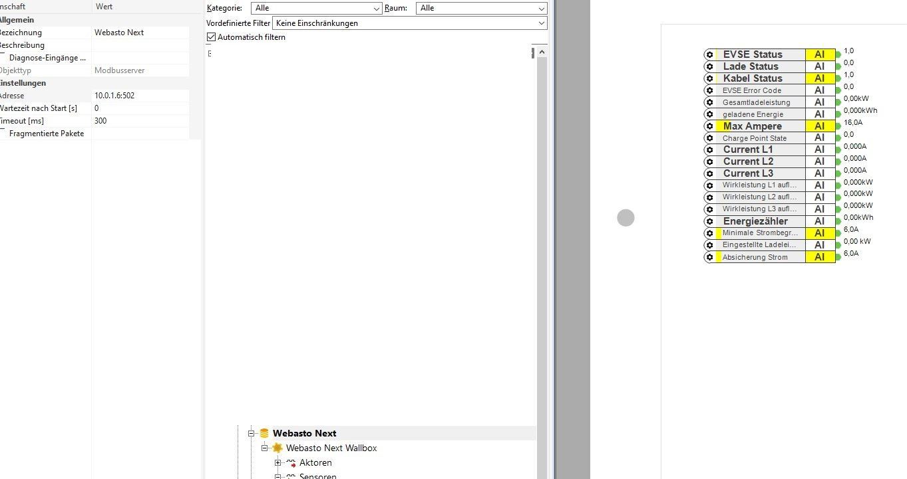The height and width of the screenshot is (479, 907).
Task: Click gear icon beside Eingestellte Ladelei…
Action: coord(709,245)
